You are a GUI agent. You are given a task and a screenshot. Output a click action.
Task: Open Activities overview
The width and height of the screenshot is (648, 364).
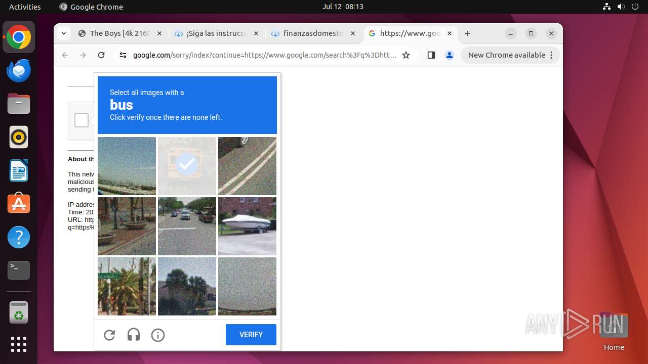click(25, 7)
